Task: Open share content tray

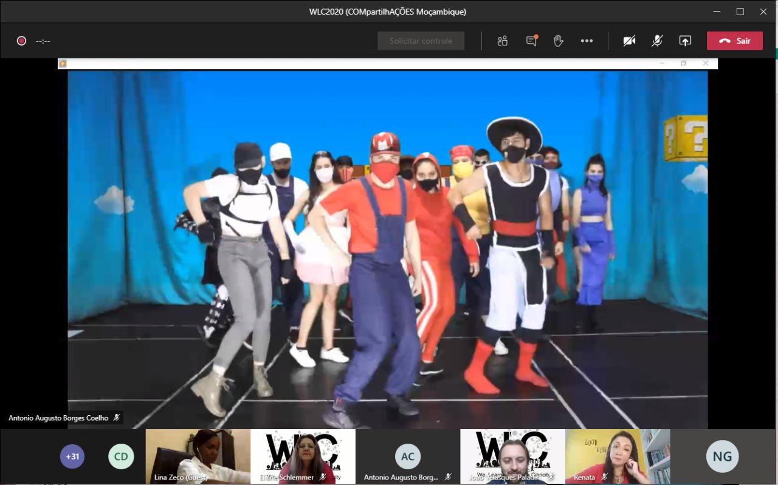Action: pos(685,41)
